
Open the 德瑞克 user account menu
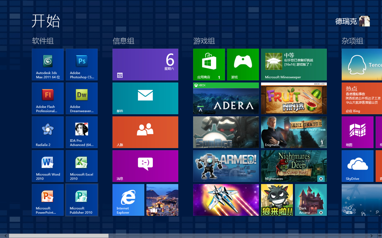pos(352,21)
